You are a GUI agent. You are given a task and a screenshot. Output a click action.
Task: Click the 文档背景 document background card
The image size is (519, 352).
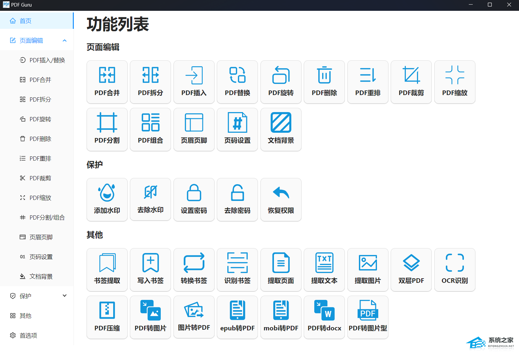pyautogui.click(x=281, y=129)
